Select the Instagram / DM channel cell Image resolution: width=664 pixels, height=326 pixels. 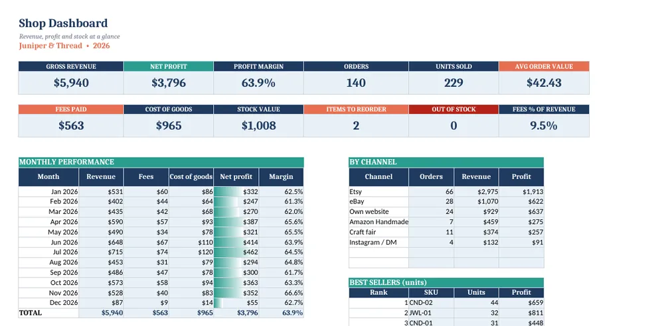coord(378,243)
